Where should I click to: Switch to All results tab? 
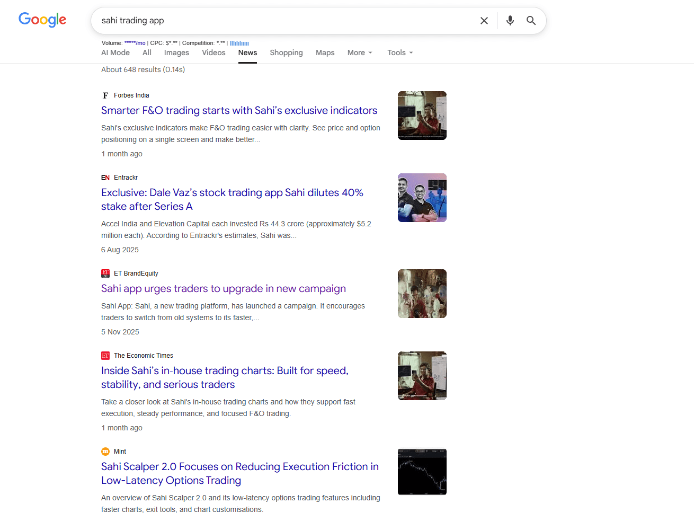coord(147,52)
